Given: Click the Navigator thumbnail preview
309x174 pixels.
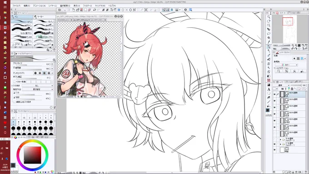Looking at the screenshot, I should [289, 29].
